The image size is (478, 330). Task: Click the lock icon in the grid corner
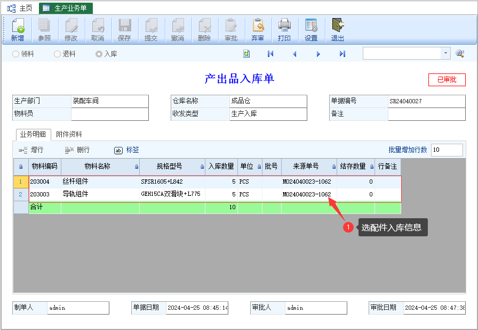point(21,167)
